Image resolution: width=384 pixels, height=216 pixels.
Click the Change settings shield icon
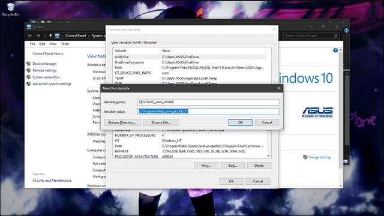[x=305, y=157]
